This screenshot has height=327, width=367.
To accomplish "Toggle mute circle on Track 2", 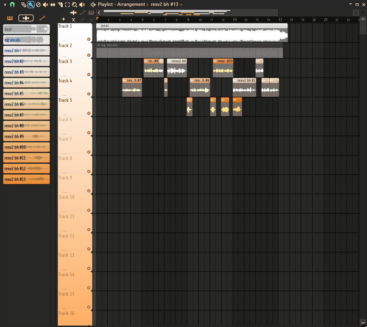I will click(89, 55).
